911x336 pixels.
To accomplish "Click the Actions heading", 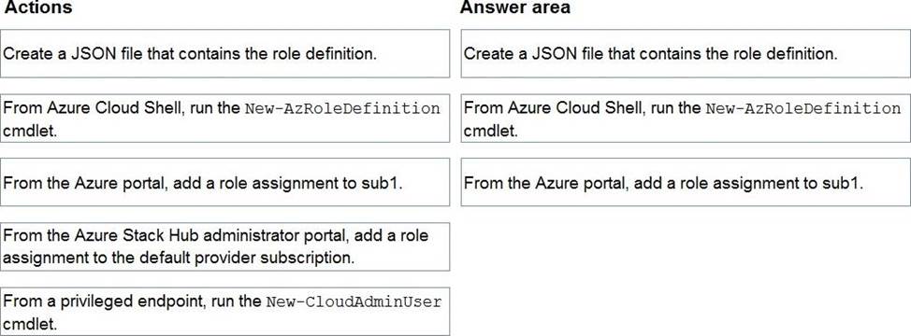I will tap(38, 8).
